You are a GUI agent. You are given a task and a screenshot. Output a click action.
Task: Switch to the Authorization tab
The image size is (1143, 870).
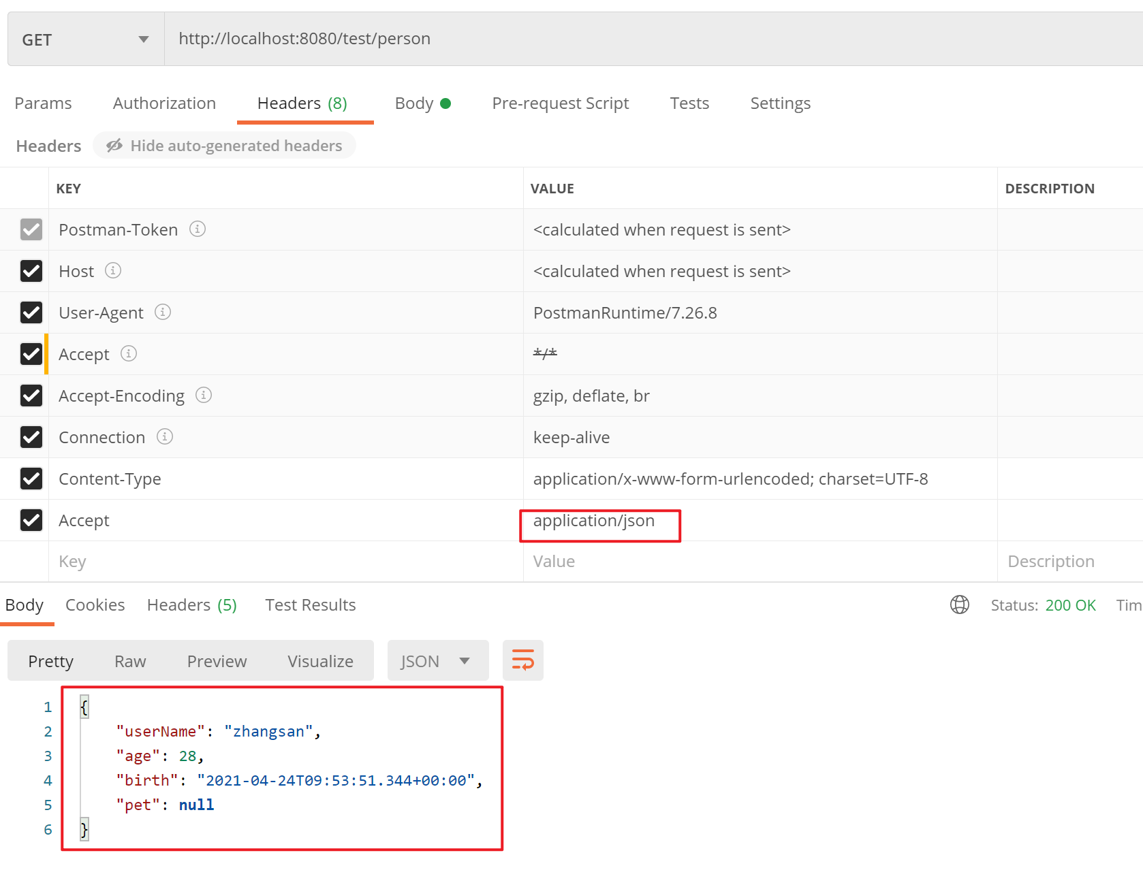(x=164, y=103)
